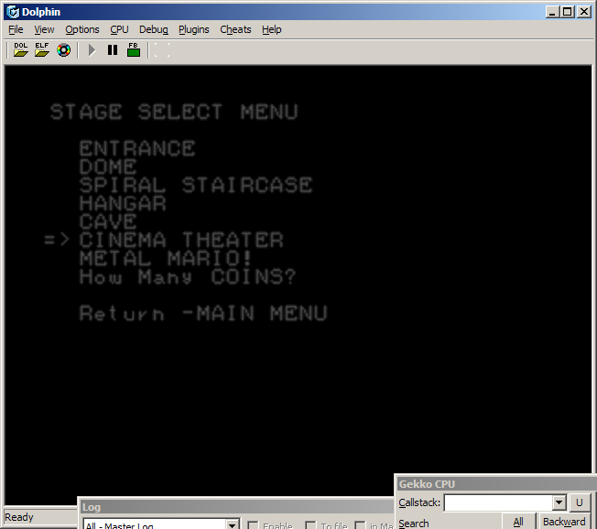Viewport: 597px width, 529px height.
Task: Click CINEMA THEATER stage entry
Action: [181, 240]
